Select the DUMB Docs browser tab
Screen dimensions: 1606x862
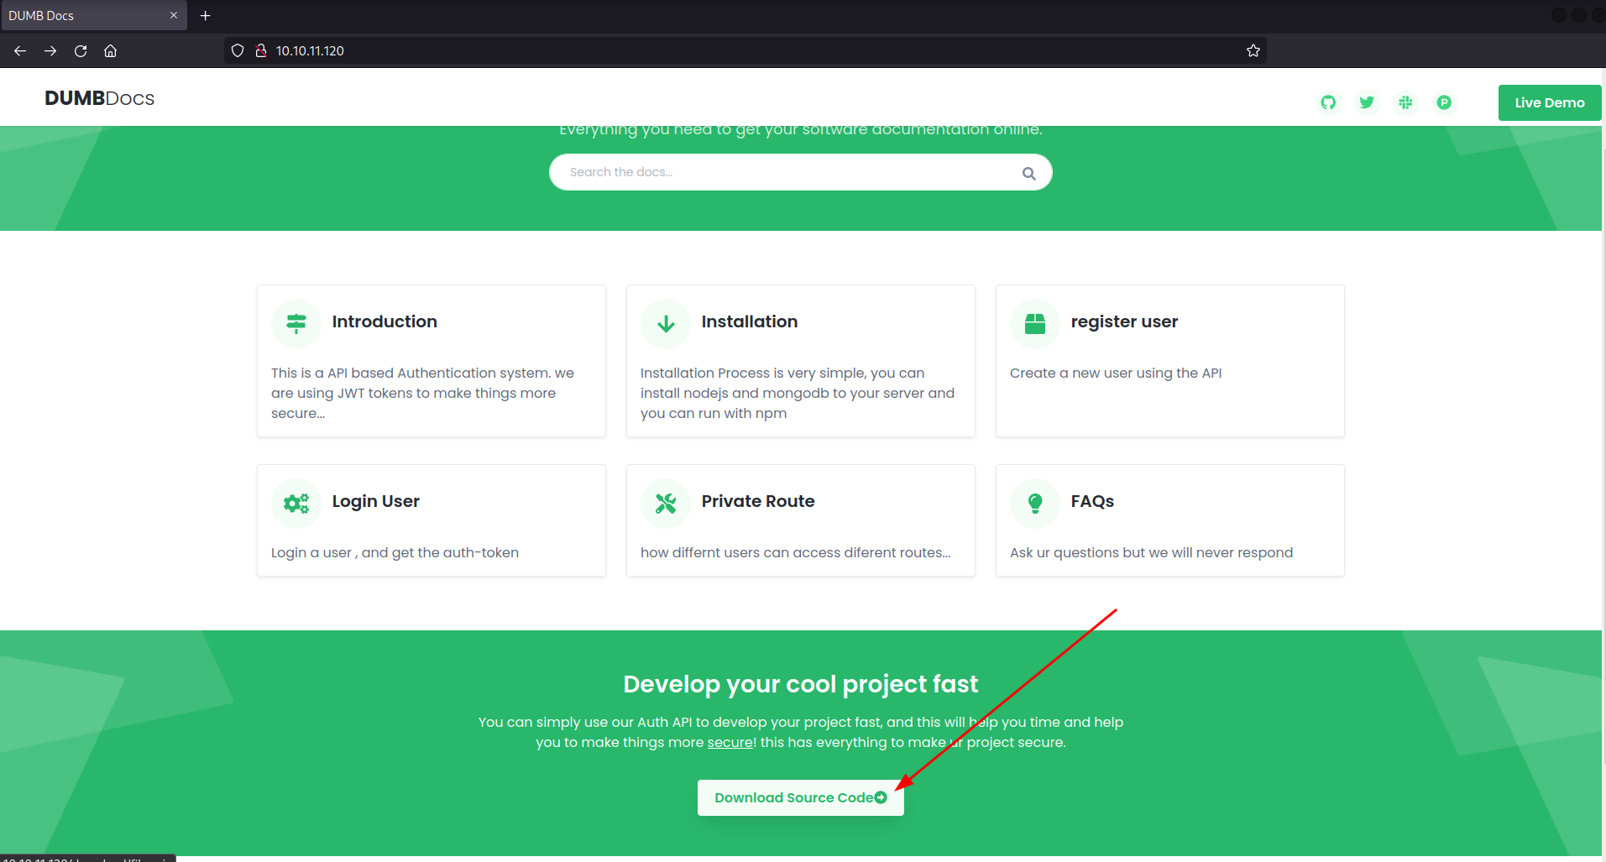(84, 15)
